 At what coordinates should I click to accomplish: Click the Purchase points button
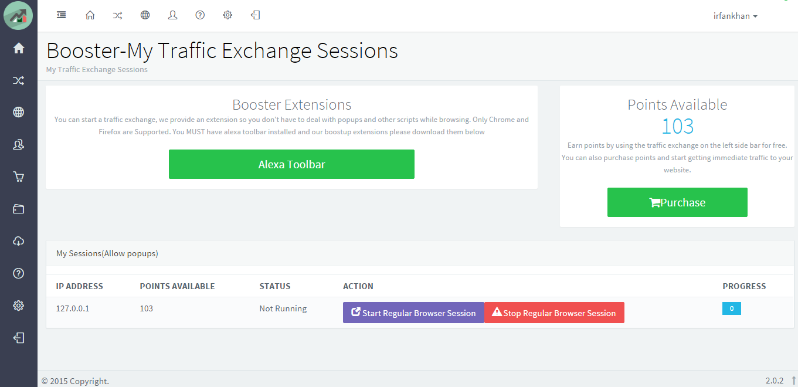(677, 202)
